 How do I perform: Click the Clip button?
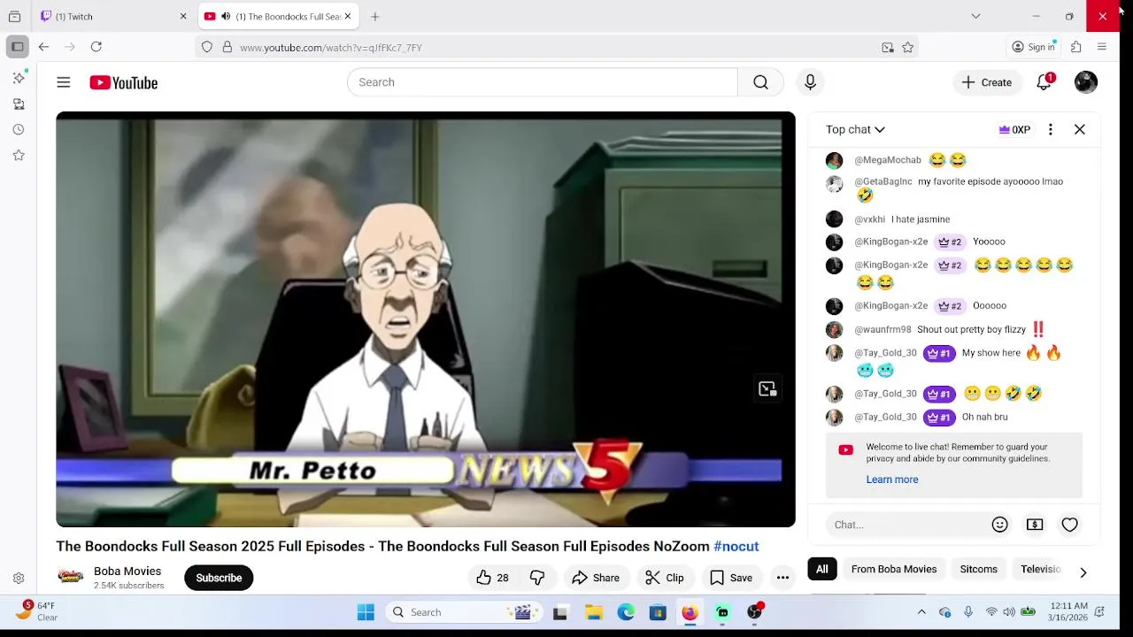tap(665, 578)
